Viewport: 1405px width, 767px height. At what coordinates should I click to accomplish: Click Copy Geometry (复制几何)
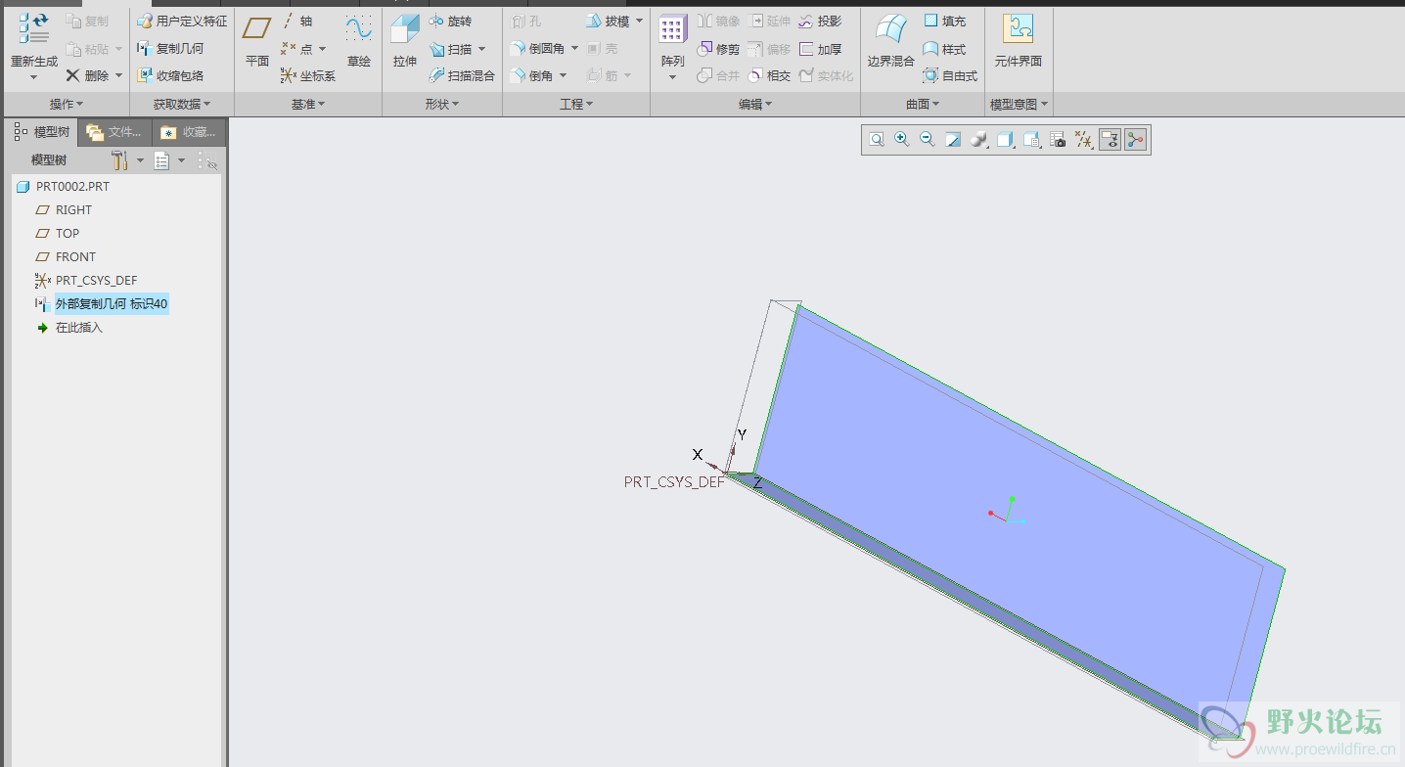coord(170,48)
